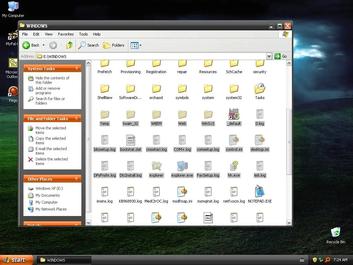Image resolution: width=353 pixels, height=265 pixels.
Task: Click the Start button
Action: point(17,260)
